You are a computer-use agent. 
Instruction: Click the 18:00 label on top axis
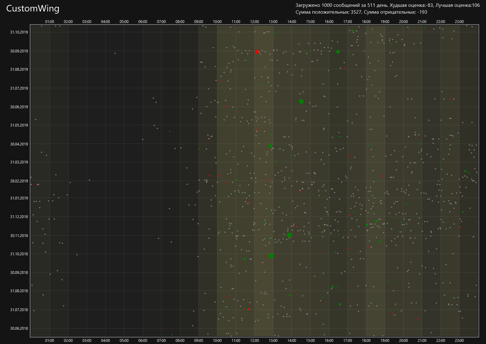click(x=366, y=22)
